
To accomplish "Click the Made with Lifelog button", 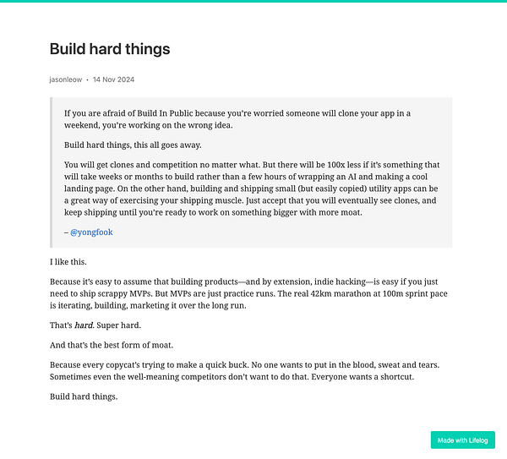I will (x=463, y=440).
